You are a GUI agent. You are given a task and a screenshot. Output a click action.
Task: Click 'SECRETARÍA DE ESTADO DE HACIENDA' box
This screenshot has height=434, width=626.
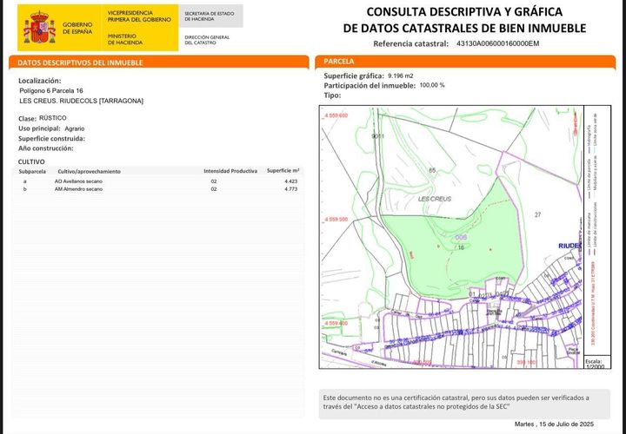(x=210, y=16)
